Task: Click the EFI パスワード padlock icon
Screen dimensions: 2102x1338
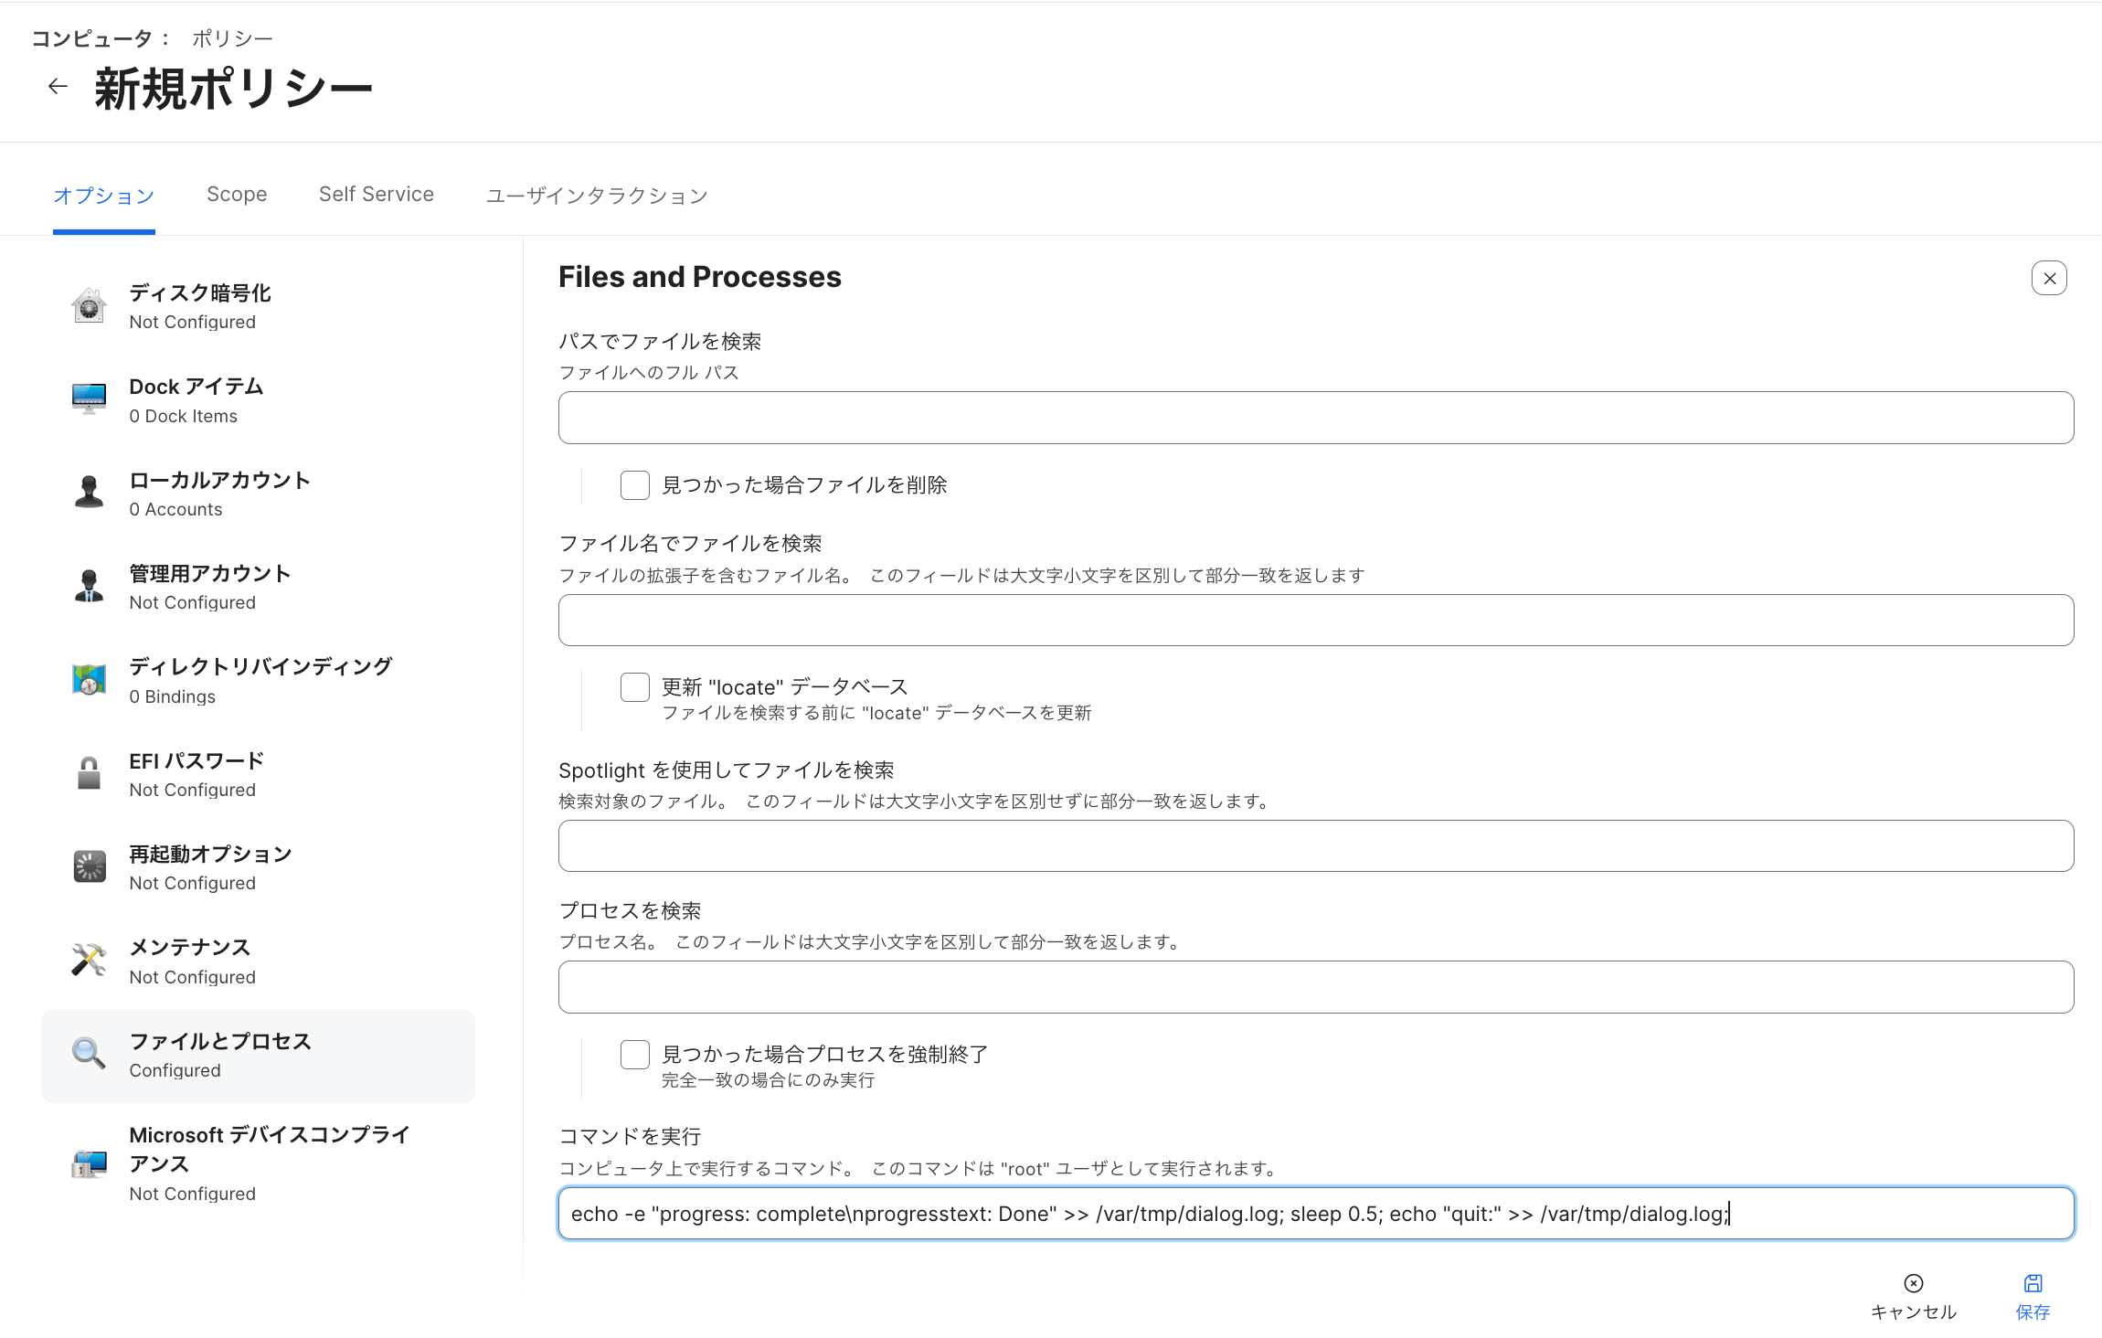Action: coord(89,773)
